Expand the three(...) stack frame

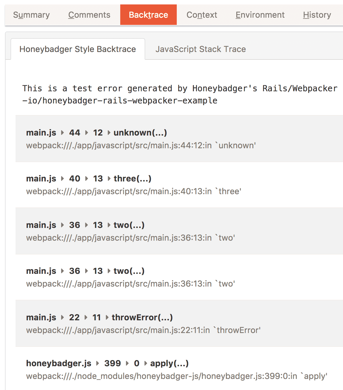pyautogui.click(x=132, y=179)
